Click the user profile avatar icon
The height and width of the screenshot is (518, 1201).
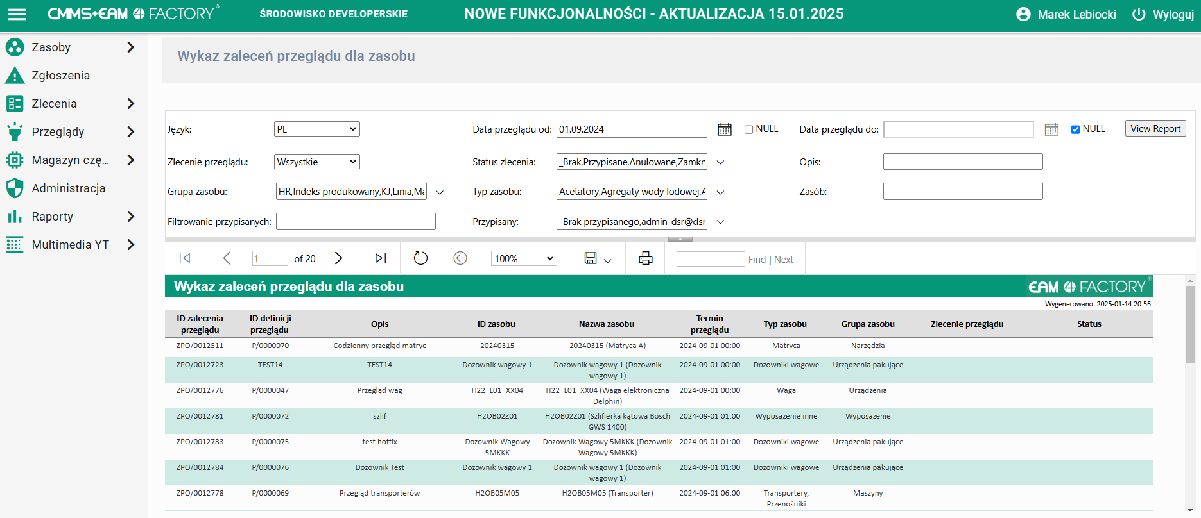point(1024,14)
